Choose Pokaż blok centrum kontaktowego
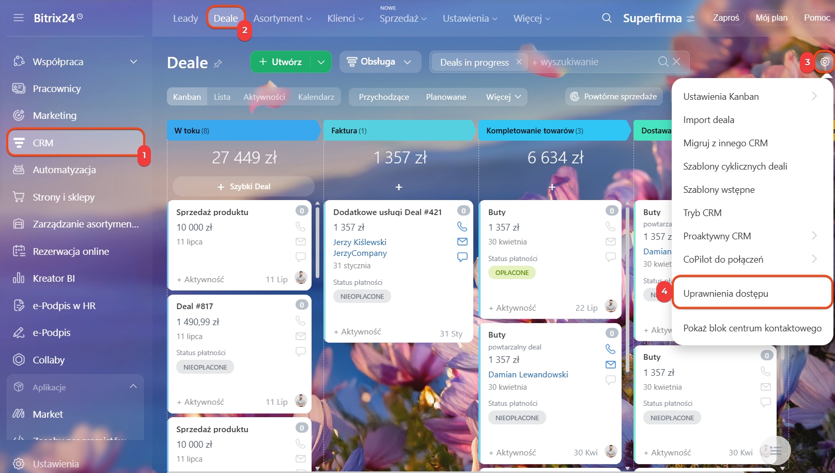Image resolution: width=835 pixels, height=473 pixels. [x=752, y=328]
